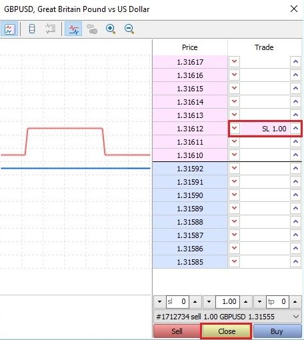Click red down chevron at price 1.31587

pos(234,235)
